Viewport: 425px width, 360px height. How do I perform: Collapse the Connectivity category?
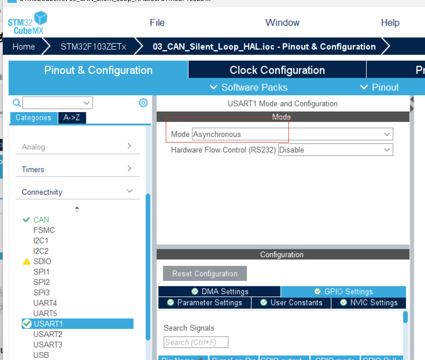77,192
